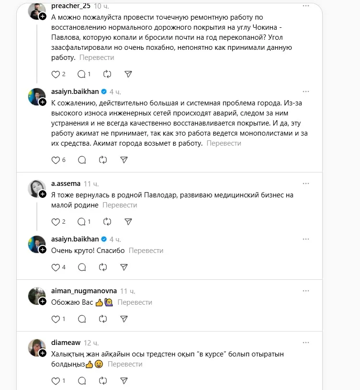Screen dimensions: 360x390
Task: Like preacher_25's comment about road repair
Action: [56, 74]
